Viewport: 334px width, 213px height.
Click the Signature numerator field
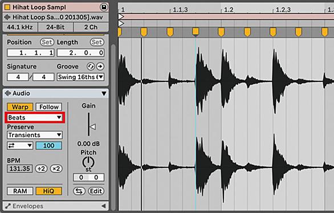18,77
